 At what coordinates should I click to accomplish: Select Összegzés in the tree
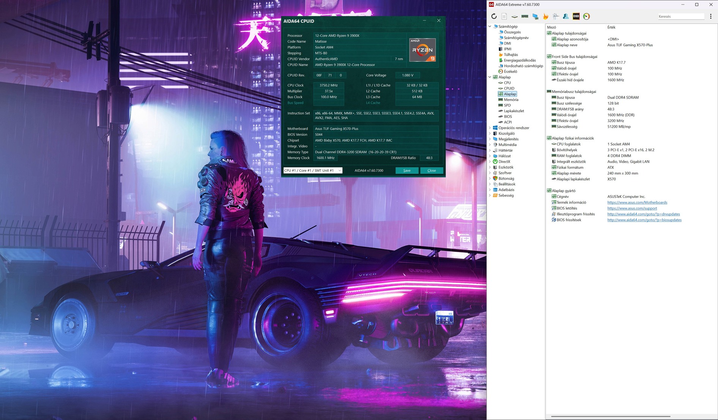point(512,32)
